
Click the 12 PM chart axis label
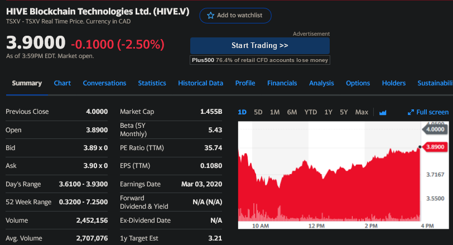[x=316, y=225]
